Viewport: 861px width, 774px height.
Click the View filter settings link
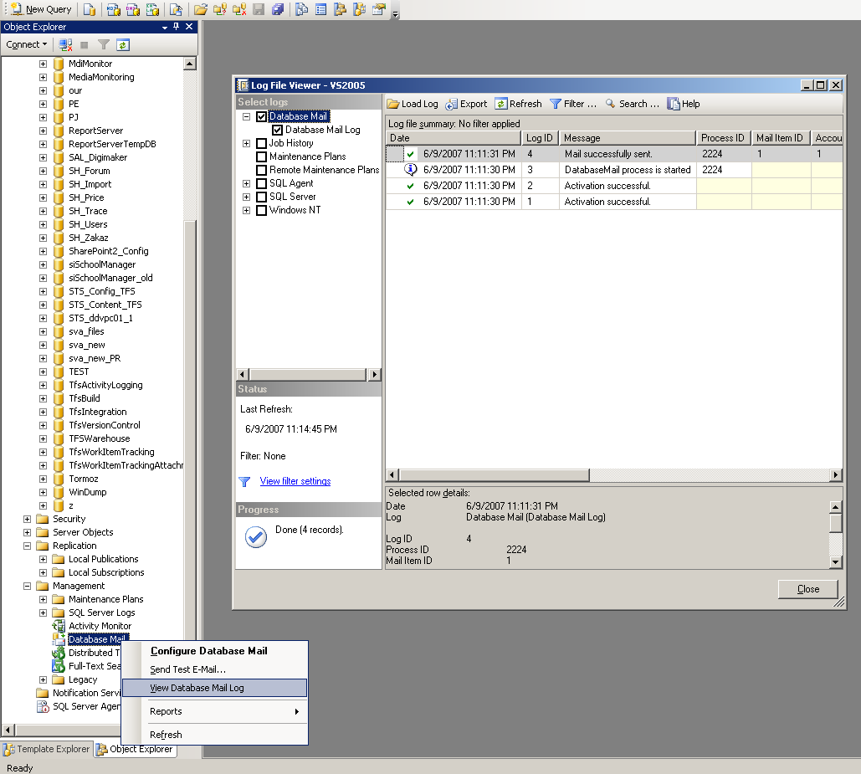(295, 481)
